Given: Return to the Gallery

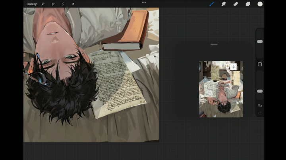Looking at the screenshot, I should point(31,4).
